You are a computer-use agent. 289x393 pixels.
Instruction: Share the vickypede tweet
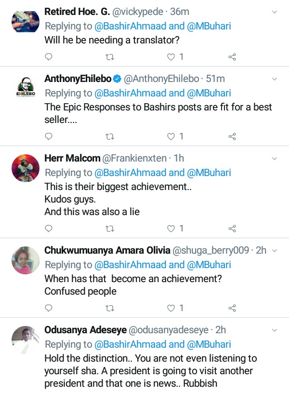click(x=232, y=57)
